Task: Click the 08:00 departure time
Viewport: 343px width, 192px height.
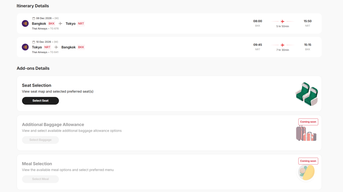Action: tap(258, 21)
